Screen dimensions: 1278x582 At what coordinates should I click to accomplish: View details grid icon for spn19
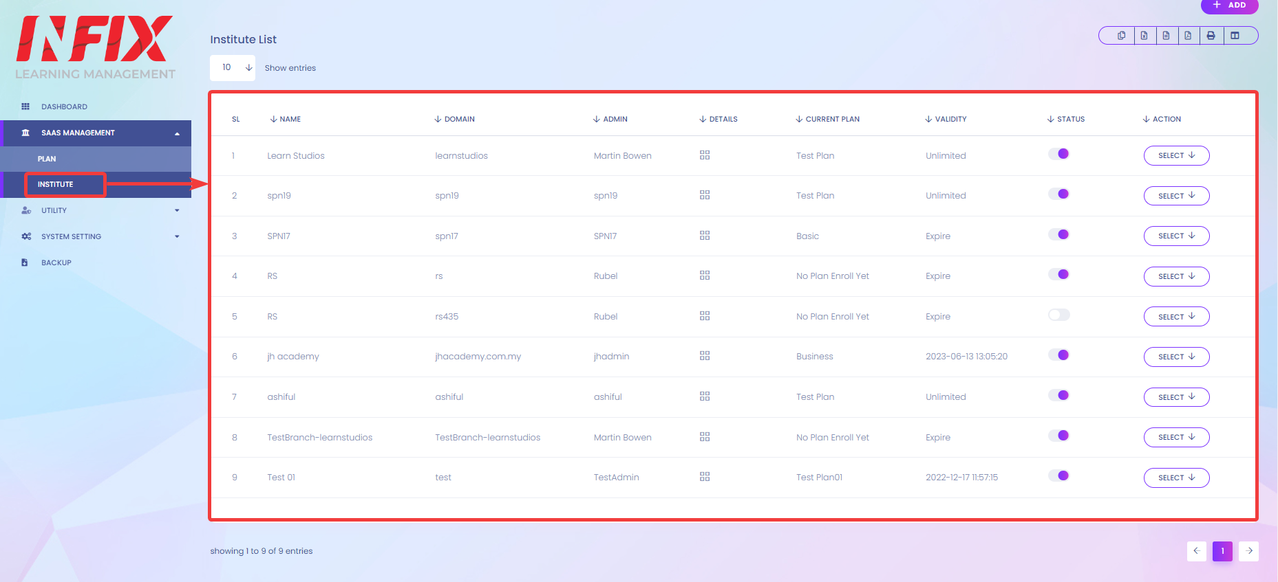click(705, 195)
